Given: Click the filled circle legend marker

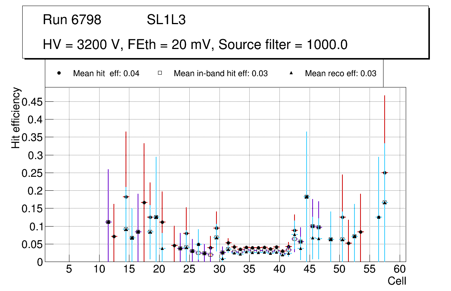Looking at the screenshot, I should tap(59, 74).
